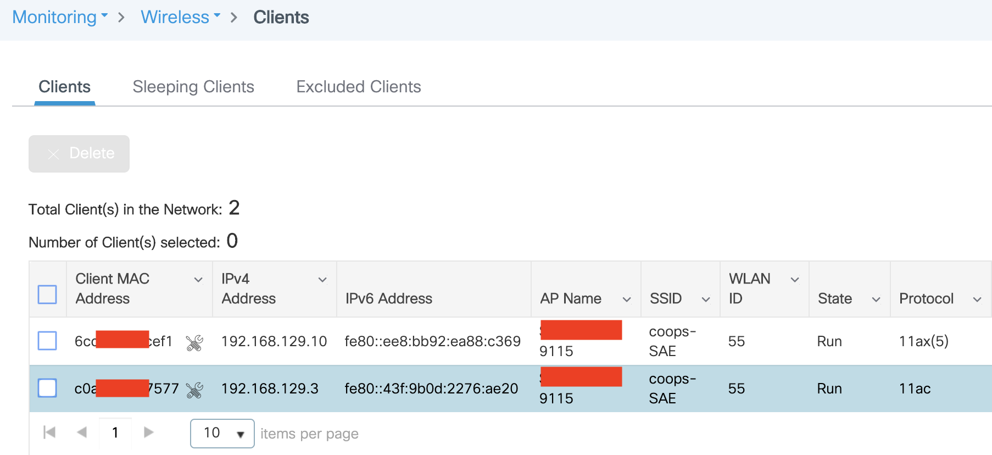
Task: Switch to the Excluded Clients tab
Action: [359, 87]
